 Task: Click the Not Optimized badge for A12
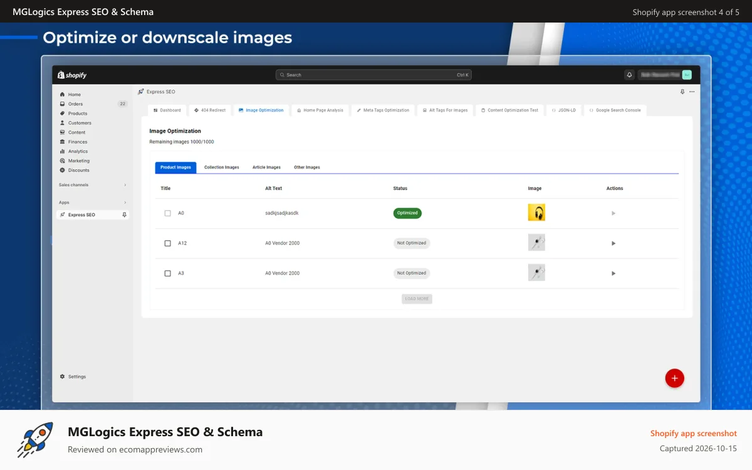tap(412, 243)
